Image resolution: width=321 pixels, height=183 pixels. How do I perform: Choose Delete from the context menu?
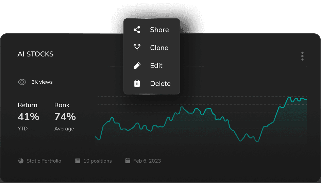(160, 83)
